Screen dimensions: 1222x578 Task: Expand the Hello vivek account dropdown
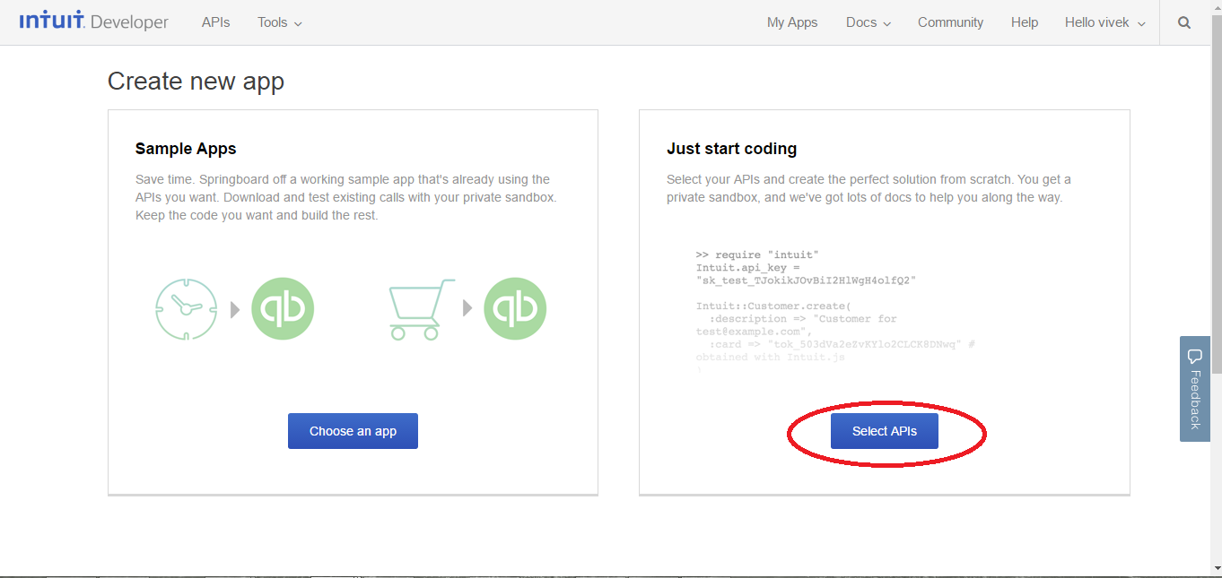click(1105, 22)
